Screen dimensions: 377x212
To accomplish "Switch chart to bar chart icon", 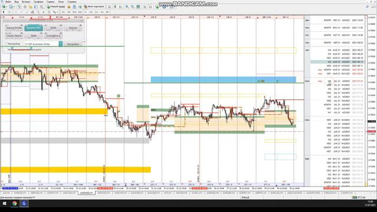I will pos(110,6).
